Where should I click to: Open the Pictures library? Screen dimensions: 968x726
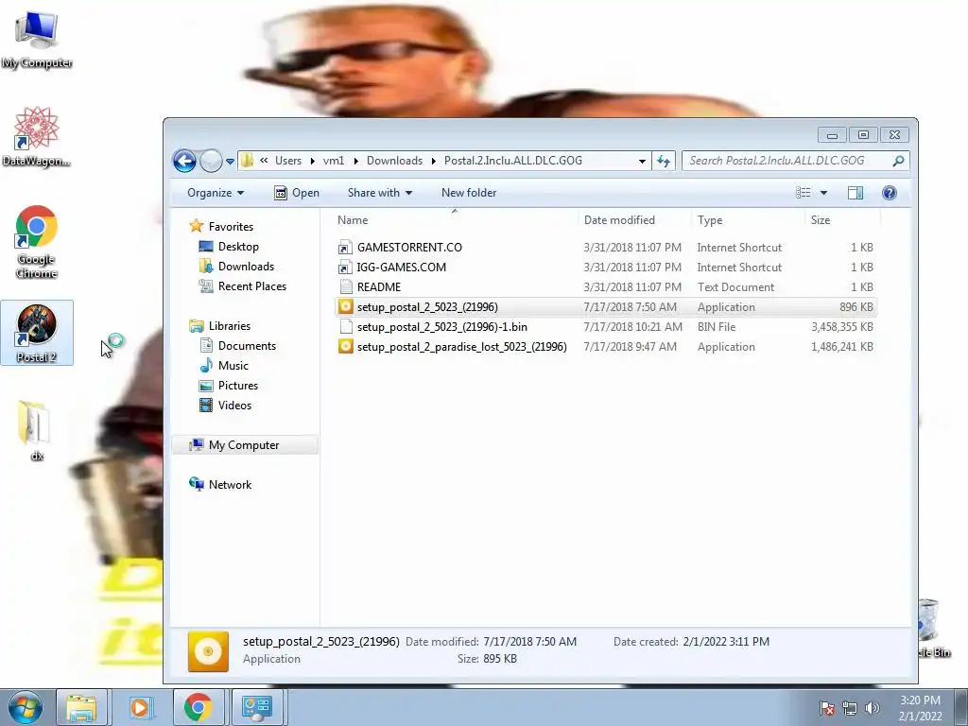(x=237, y=386)
